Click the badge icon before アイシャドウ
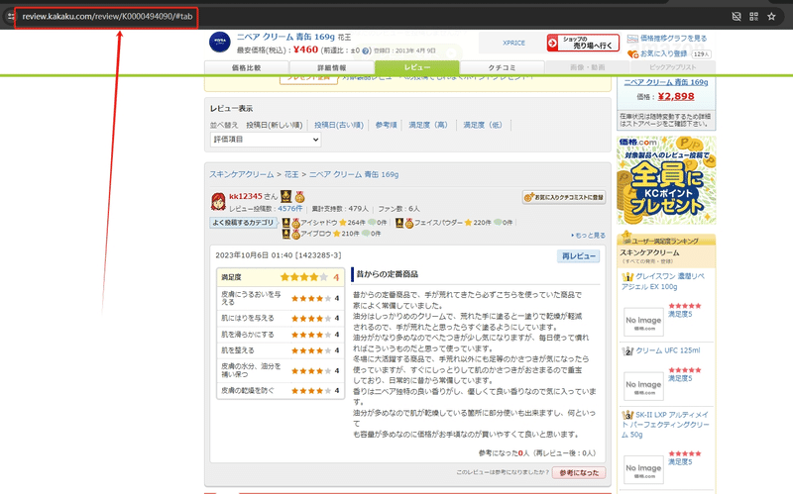This screenshot has width=793, height=494. point(286,223)
